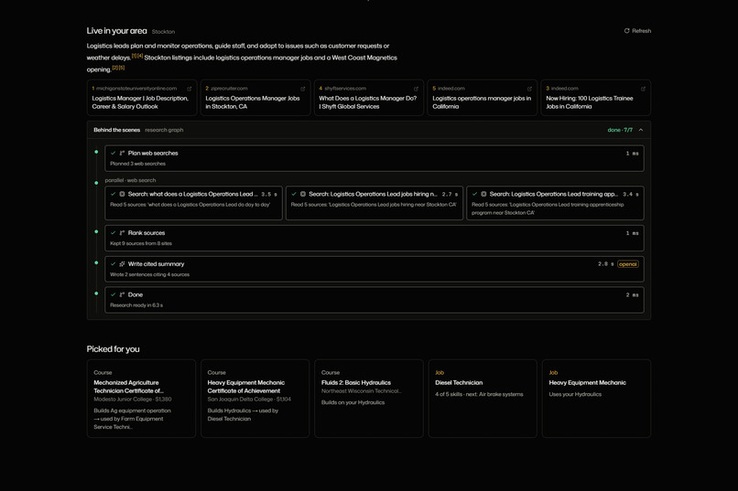This screenshot has height=491, width=738.
Task: Open Mechanized Agriculture Technician Certificate course card
Action: pyautogui.click(x=141, y=399)
